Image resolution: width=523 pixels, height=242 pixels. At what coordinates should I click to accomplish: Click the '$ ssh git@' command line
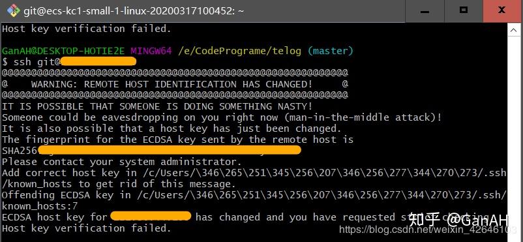coord(69,62)
